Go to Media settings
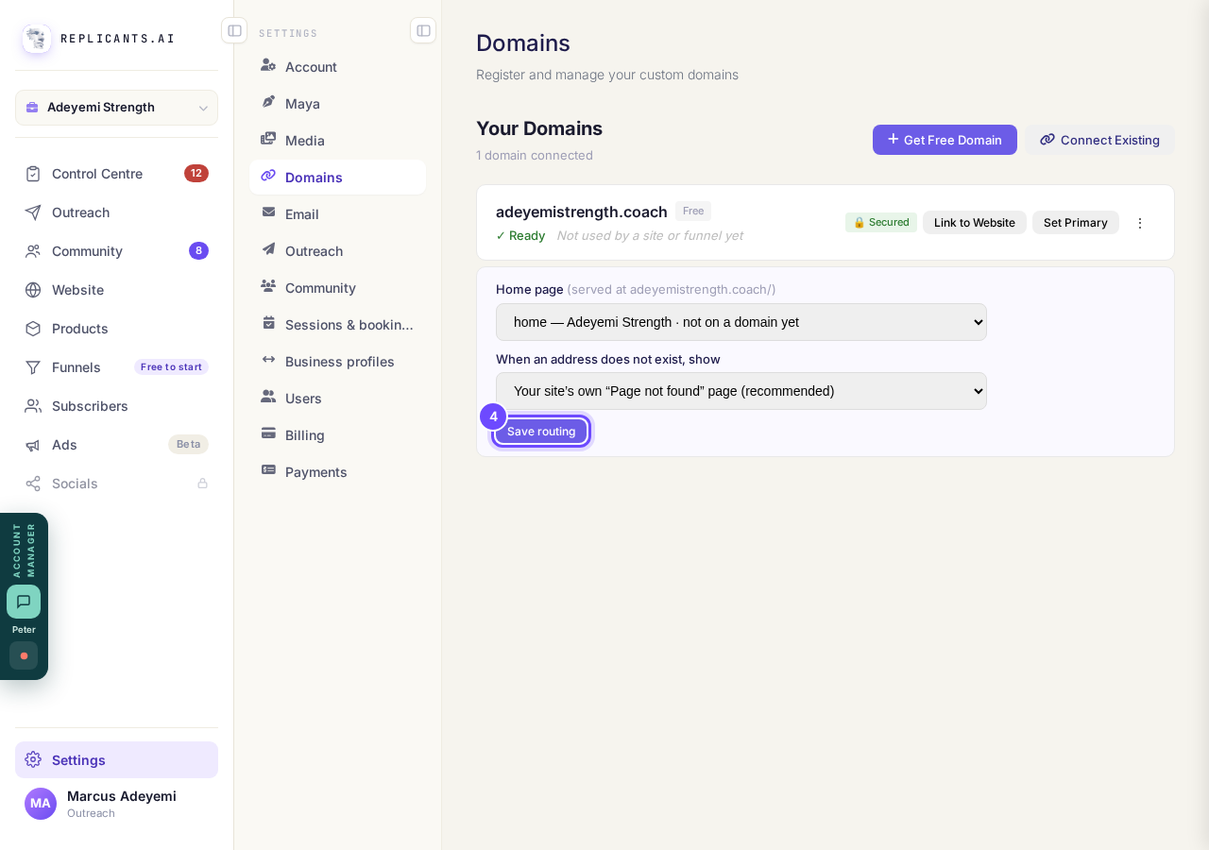 coord(337,140)
